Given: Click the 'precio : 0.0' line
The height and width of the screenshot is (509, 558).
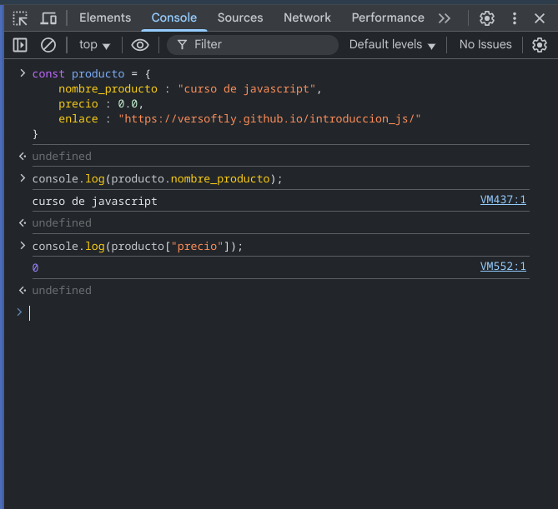Looking at the screenshot, I should [101, 104].
